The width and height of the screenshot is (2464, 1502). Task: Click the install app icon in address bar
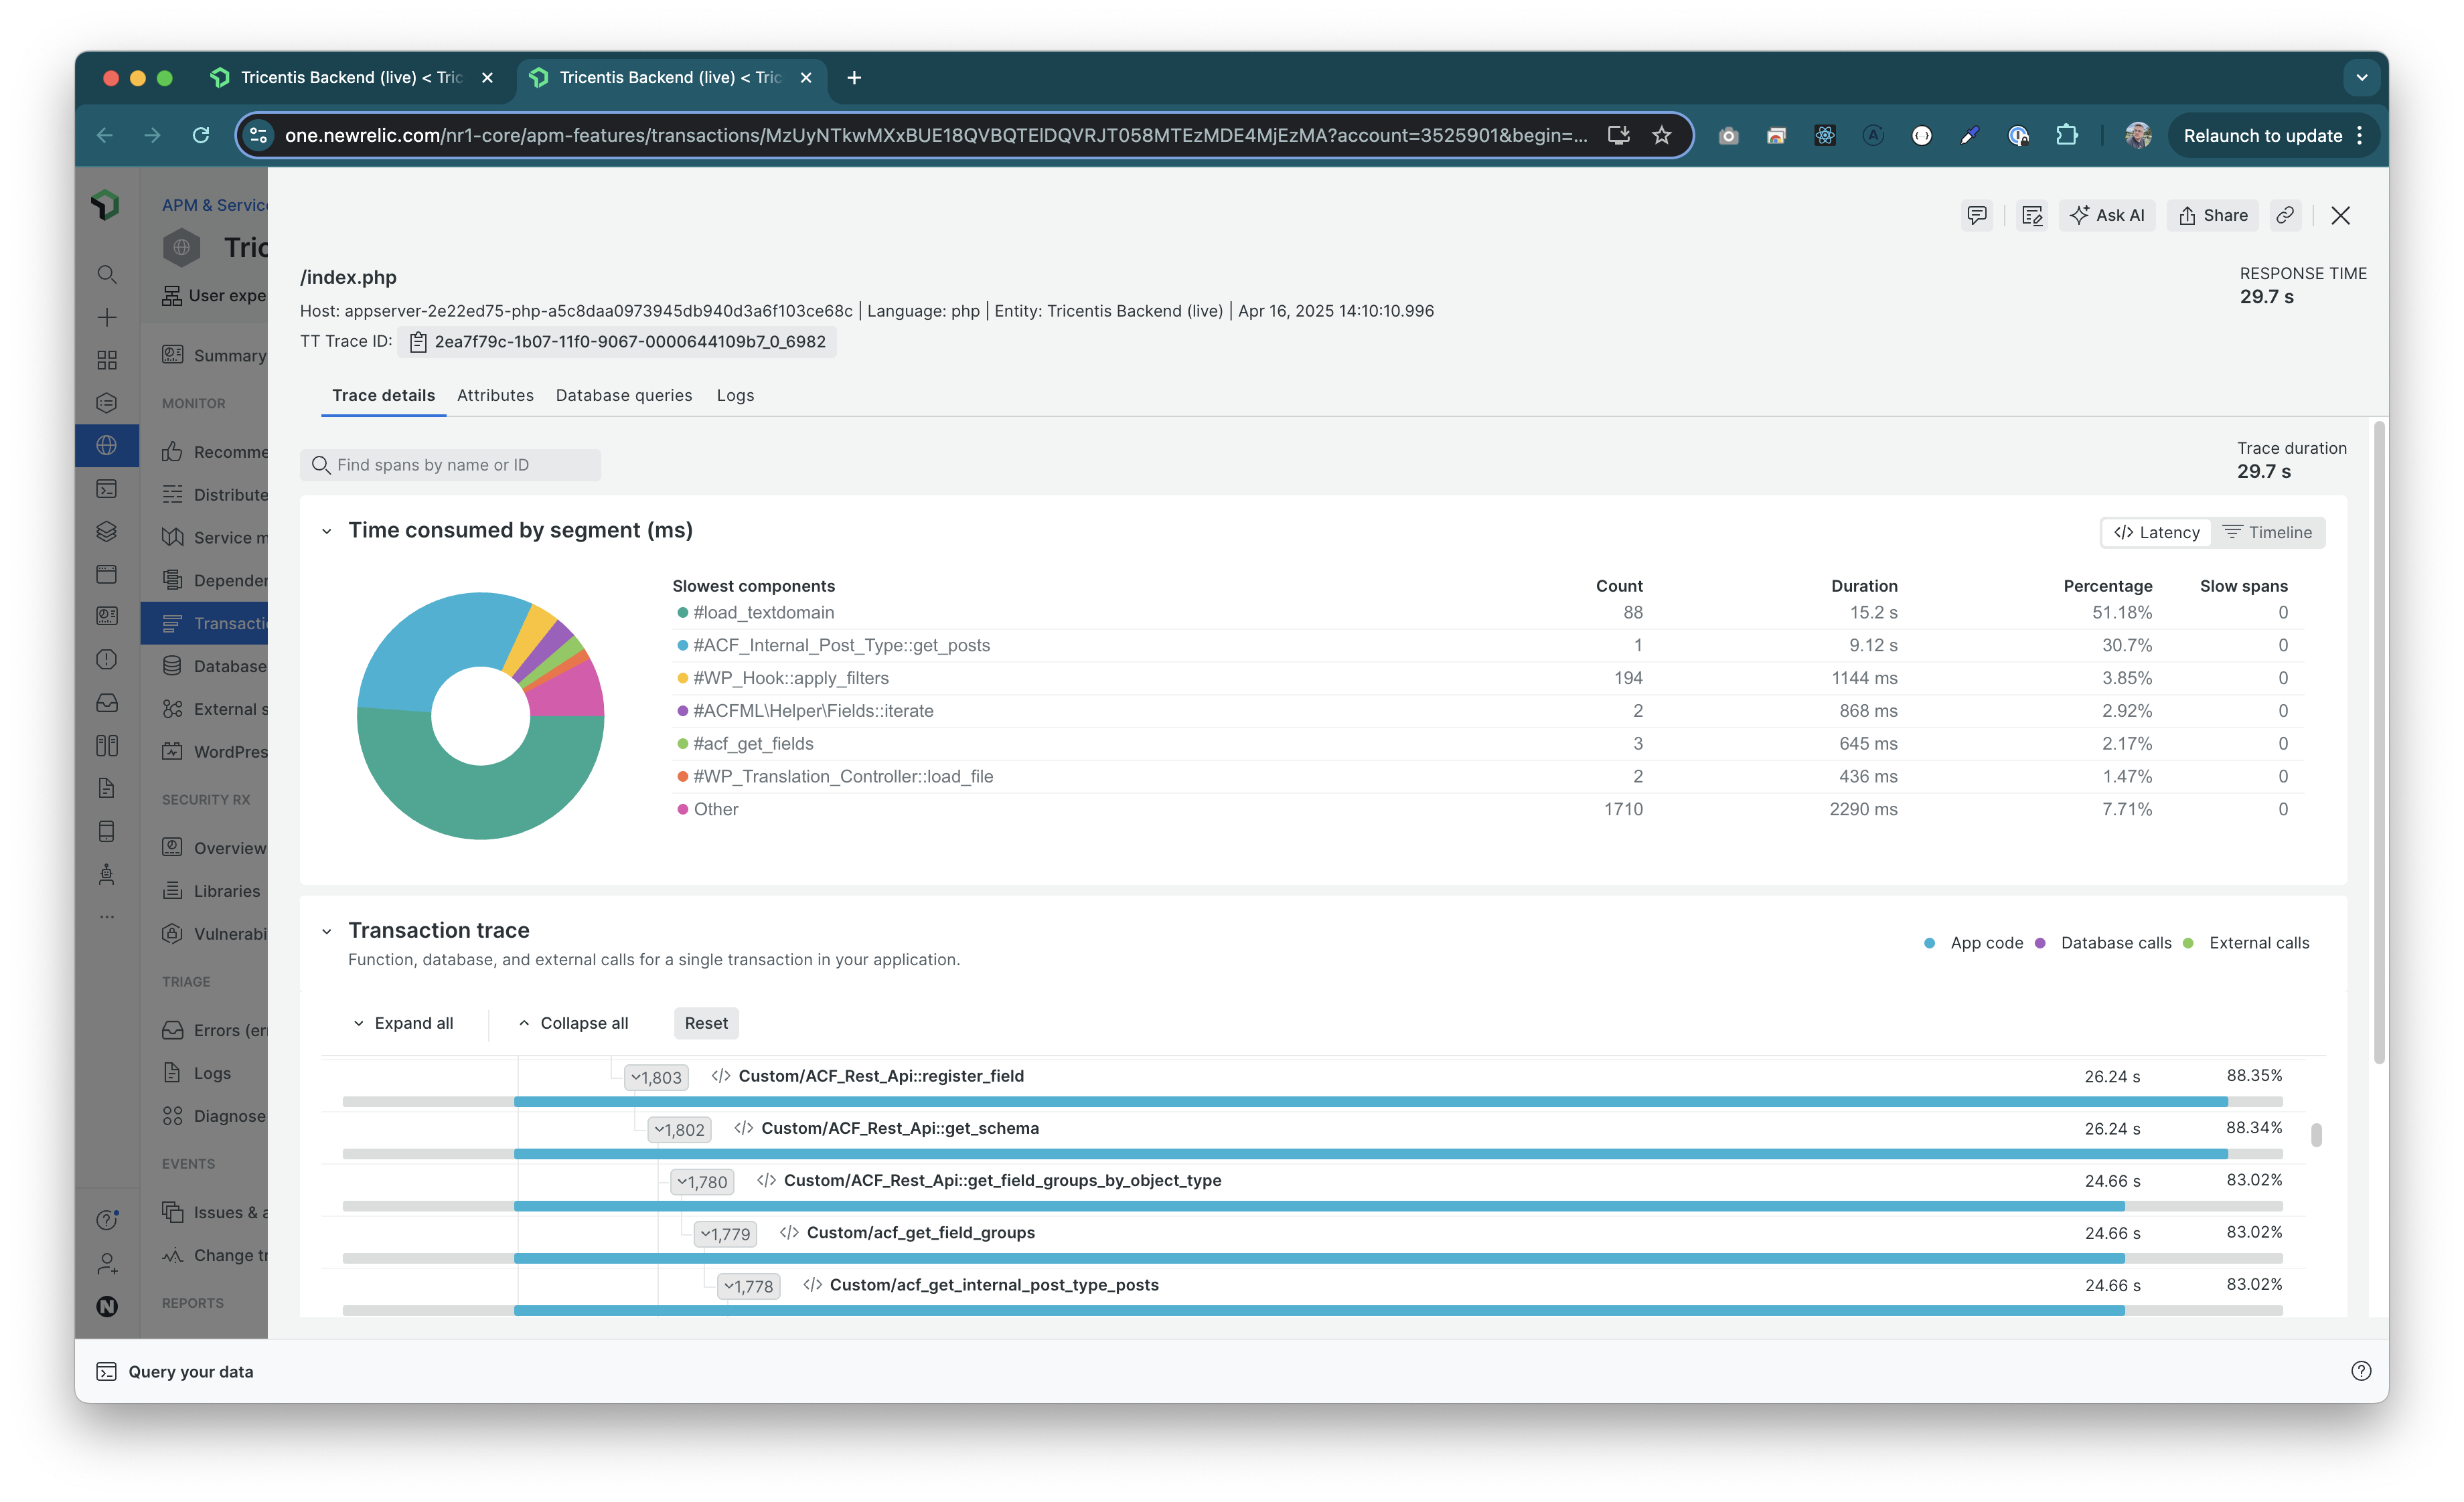tap(1619, 135)
